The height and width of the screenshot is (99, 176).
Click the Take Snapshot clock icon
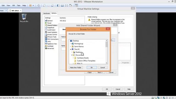pyautogui.click(x=45, y=5)
